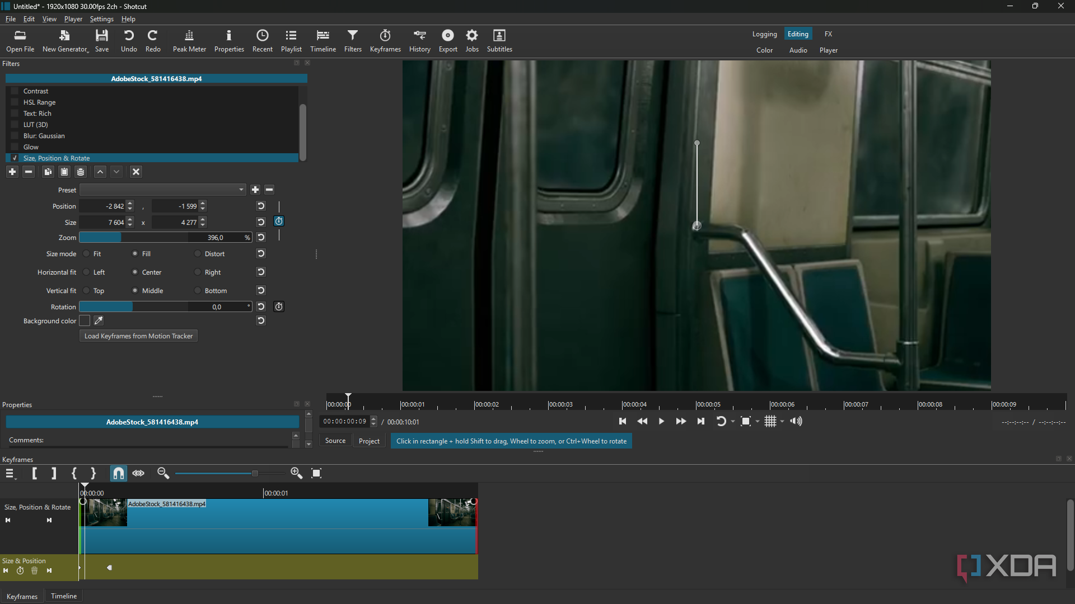
Task: Expand the zoom fit options dropdown
Action: [x=758, y=422]
